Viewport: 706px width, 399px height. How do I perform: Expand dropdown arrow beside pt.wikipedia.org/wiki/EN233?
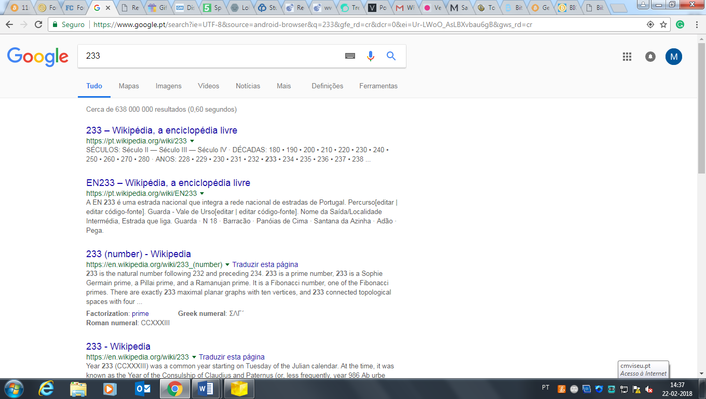point(202,193)
